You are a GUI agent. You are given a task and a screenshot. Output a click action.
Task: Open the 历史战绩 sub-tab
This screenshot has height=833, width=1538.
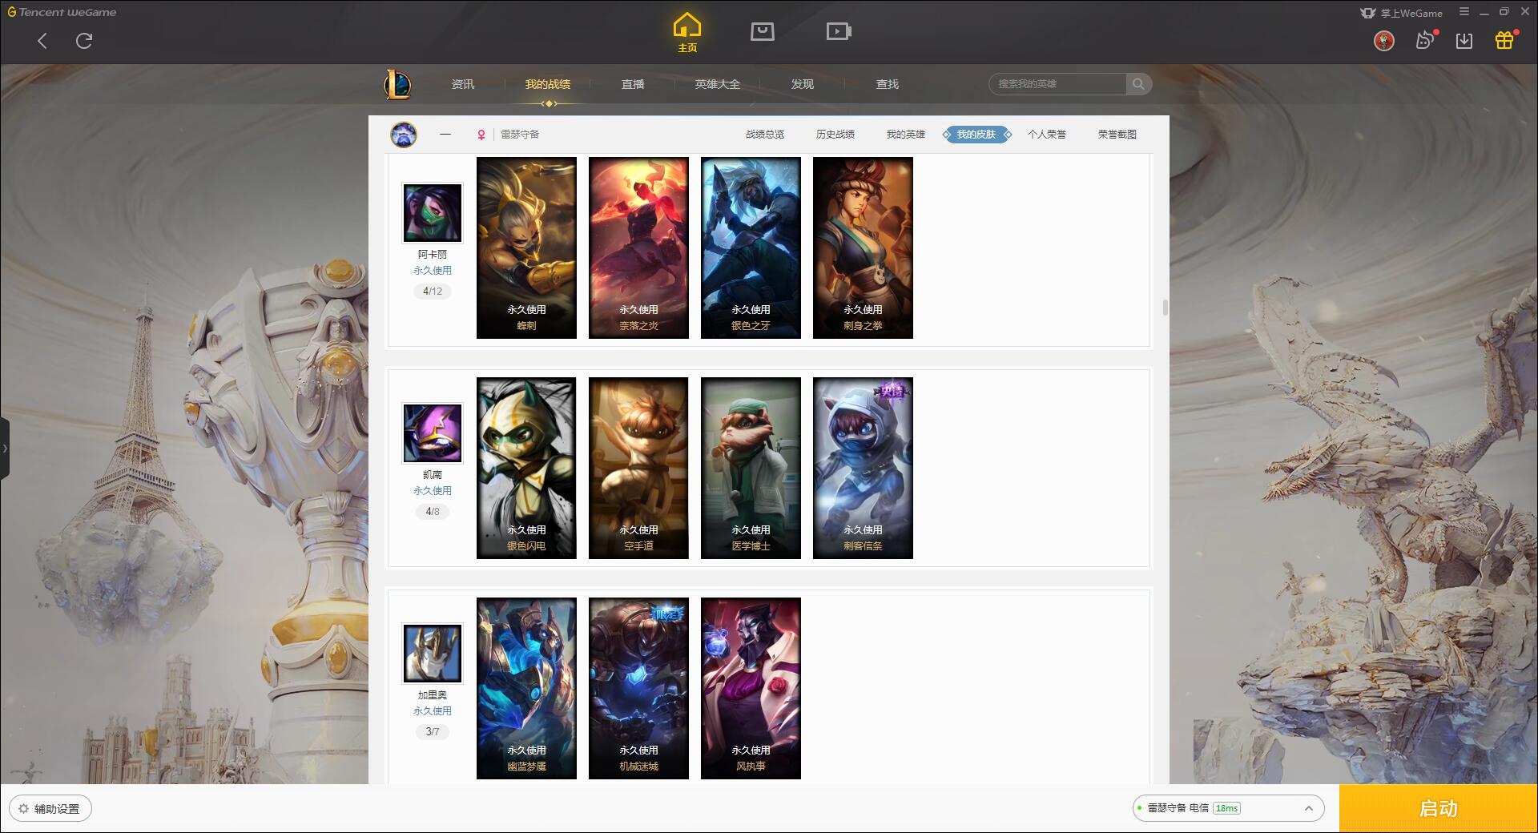click(x=835, y=135)
